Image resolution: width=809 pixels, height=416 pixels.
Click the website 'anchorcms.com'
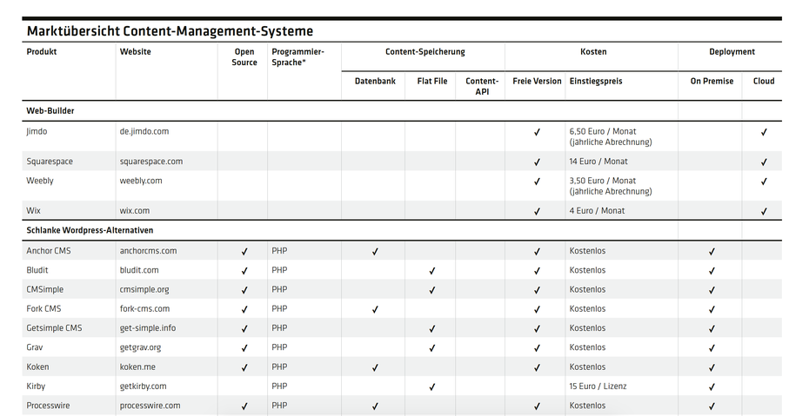(x=148, y=251)
